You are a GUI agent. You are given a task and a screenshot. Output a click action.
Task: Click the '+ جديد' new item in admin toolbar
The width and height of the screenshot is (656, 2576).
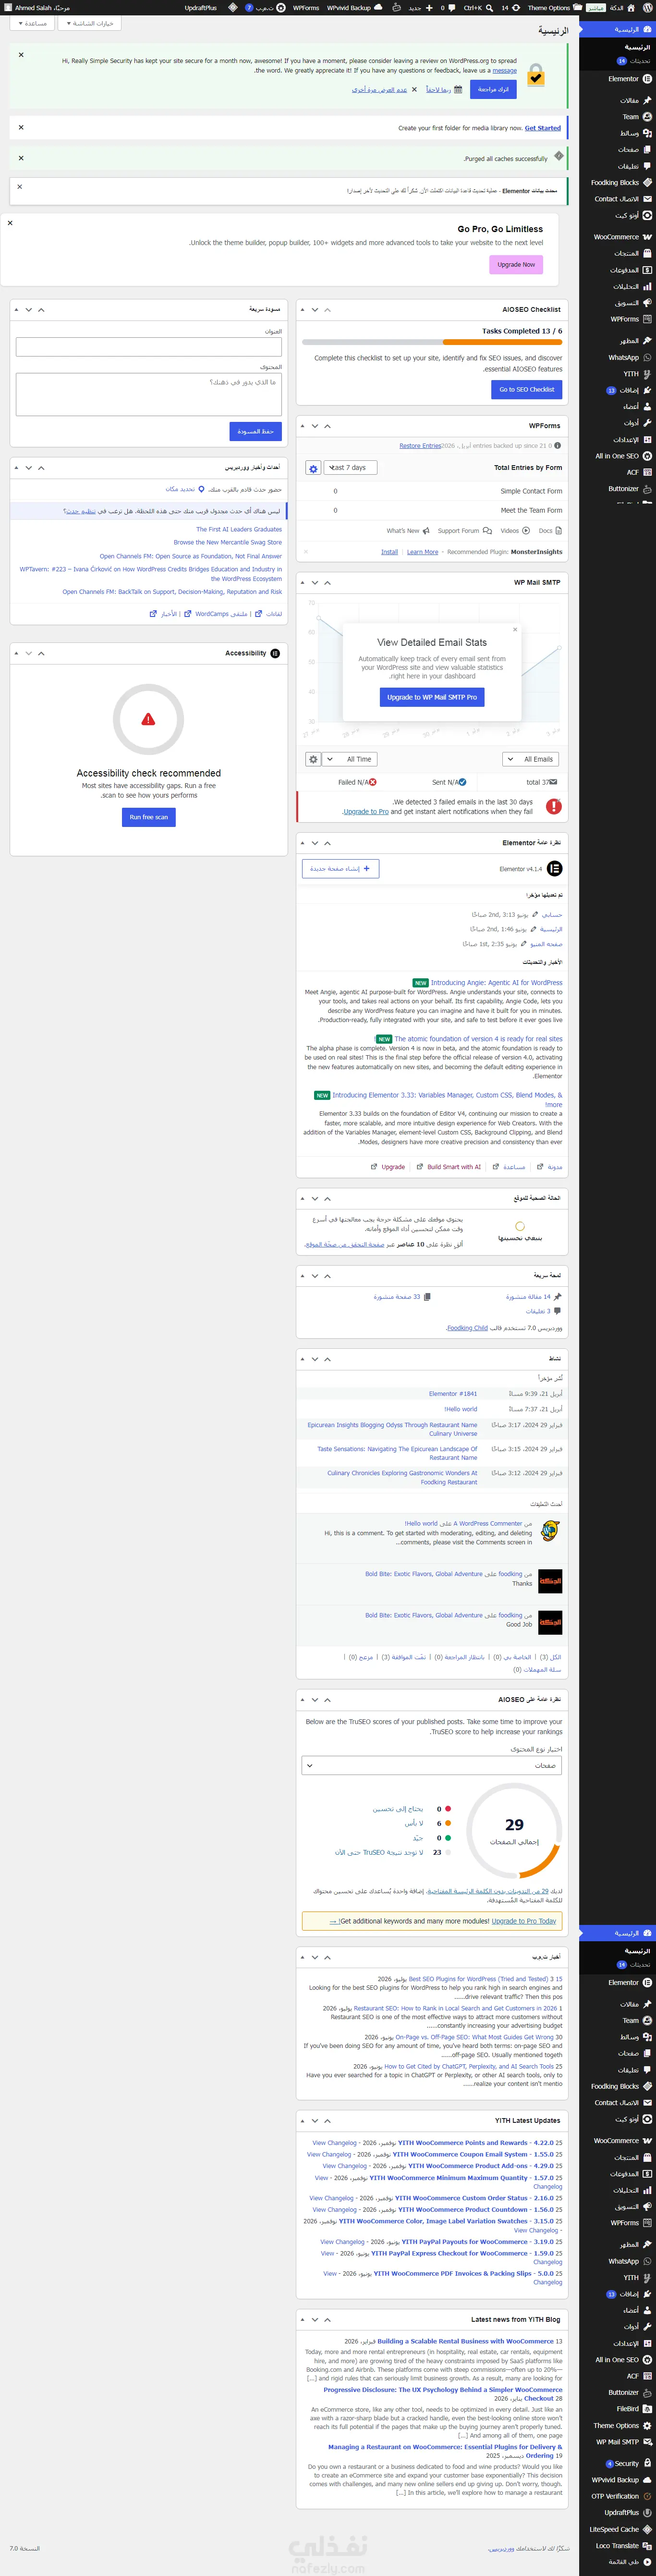[x=421, y=7]
